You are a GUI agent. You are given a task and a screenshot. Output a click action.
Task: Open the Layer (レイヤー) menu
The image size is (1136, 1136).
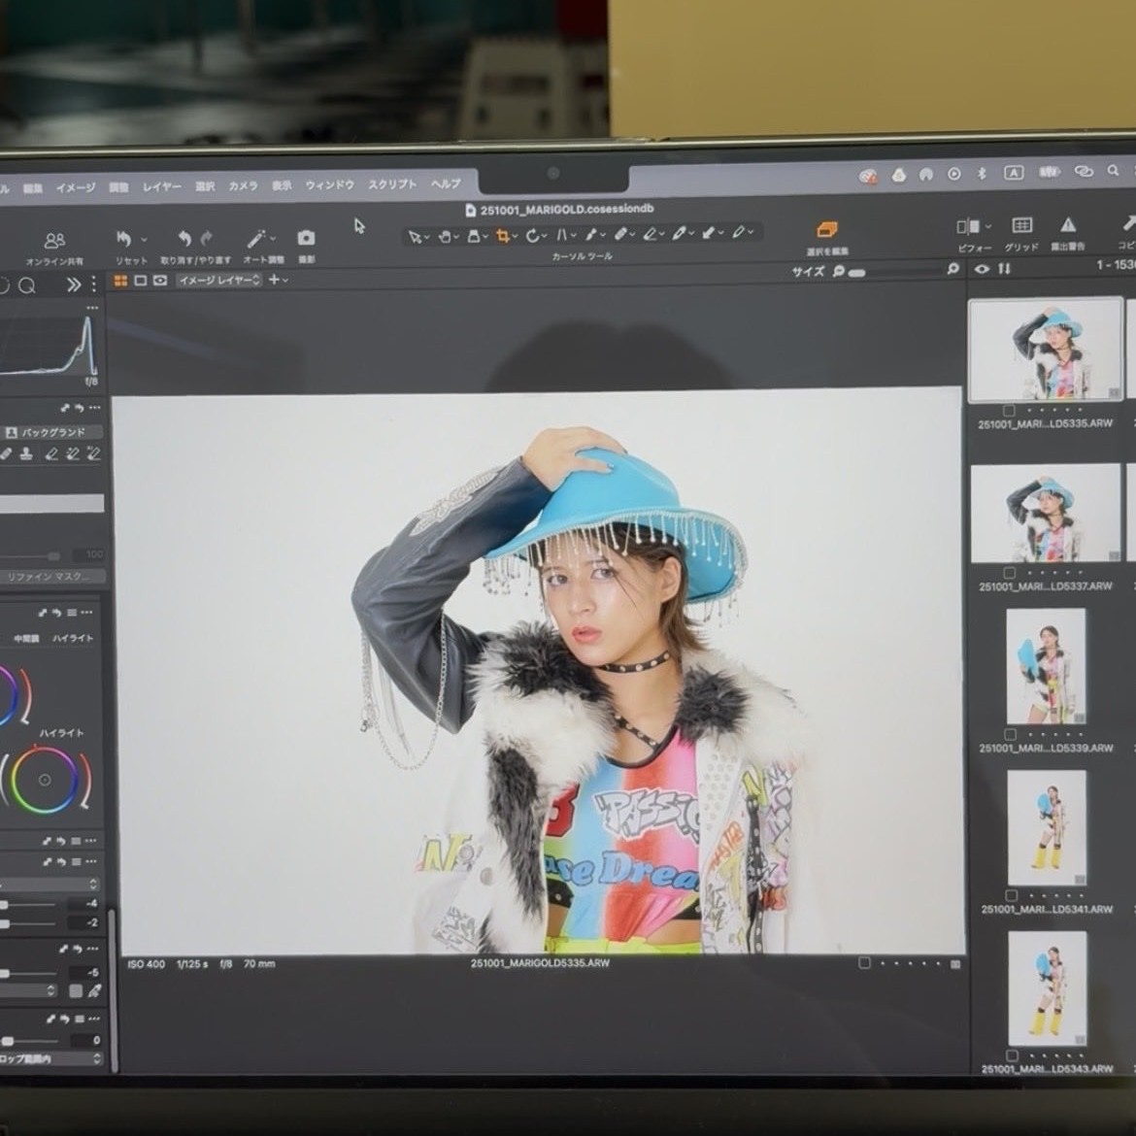tap(161, 186)
